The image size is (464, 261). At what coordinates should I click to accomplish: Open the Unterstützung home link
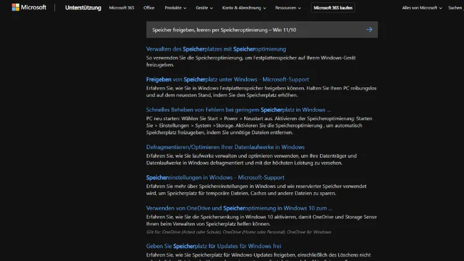tap(83, 7)
